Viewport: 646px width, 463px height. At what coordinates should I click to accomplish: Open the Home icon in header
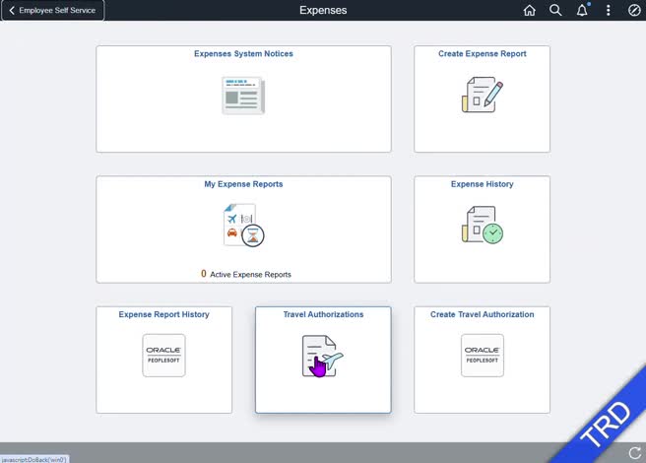click(530, 10)
